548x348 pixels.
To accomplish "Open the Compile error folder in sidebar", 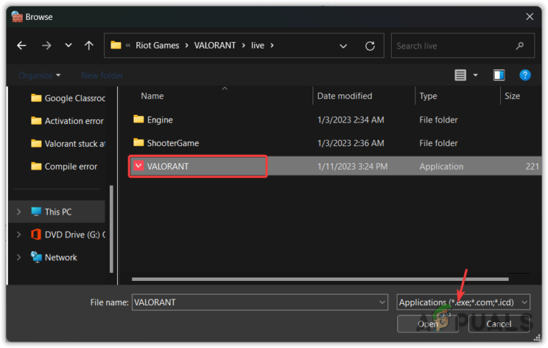I will click(x=64, y=166).
